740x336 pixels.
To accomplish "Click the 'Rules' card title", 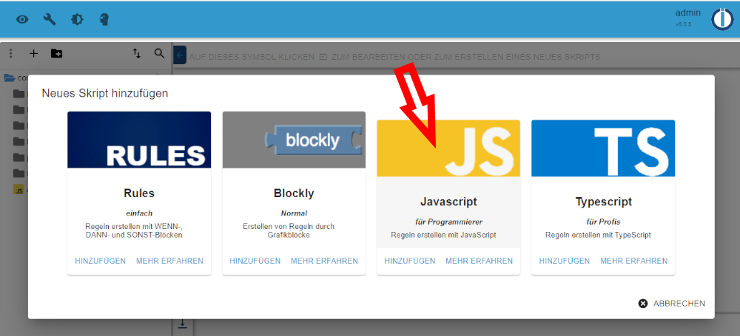I will pyautogui.click(x=139, y=193).
